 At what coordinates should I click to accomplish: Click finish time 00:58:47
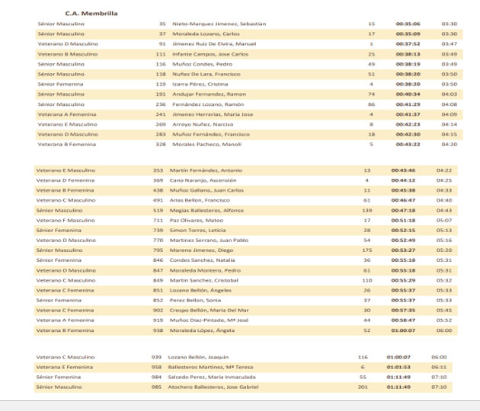click(403, 320)
